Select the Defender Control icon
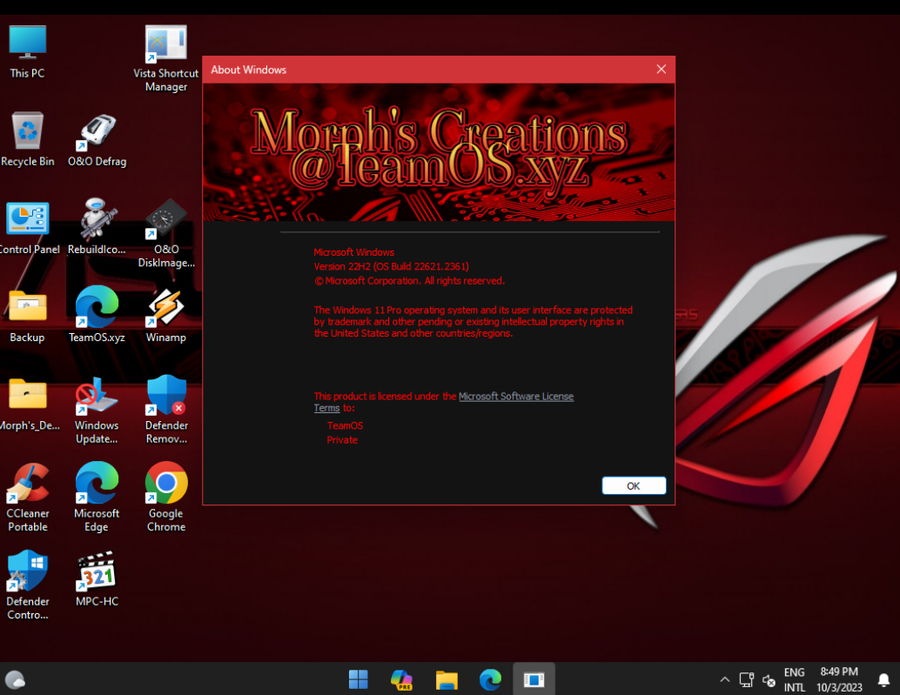 (x=28, y=585)
